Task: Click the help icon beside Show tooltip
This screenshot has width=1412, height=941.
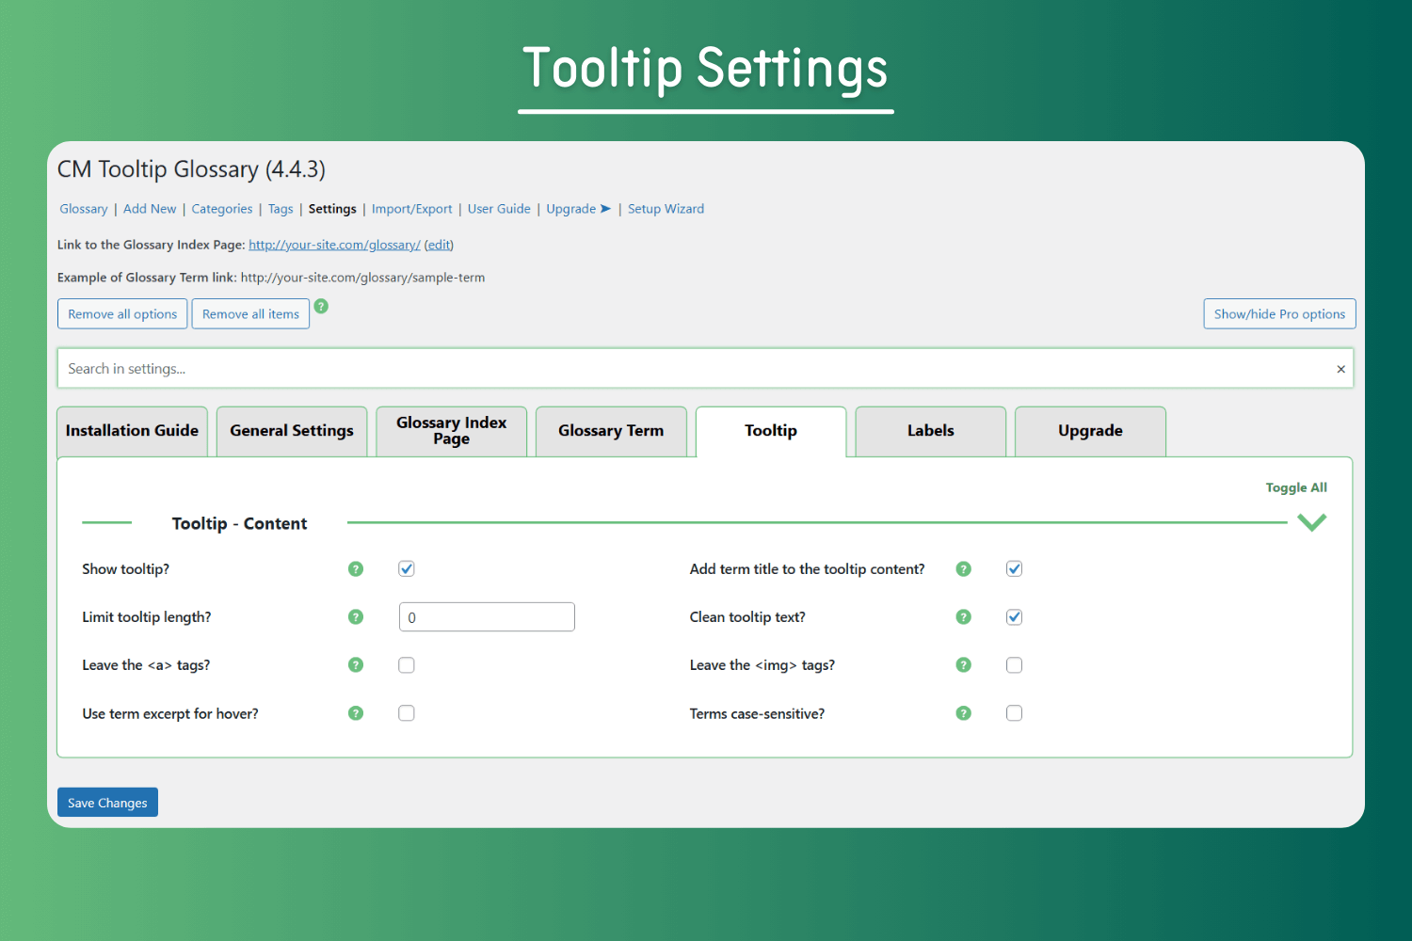Action: point(356,568)
